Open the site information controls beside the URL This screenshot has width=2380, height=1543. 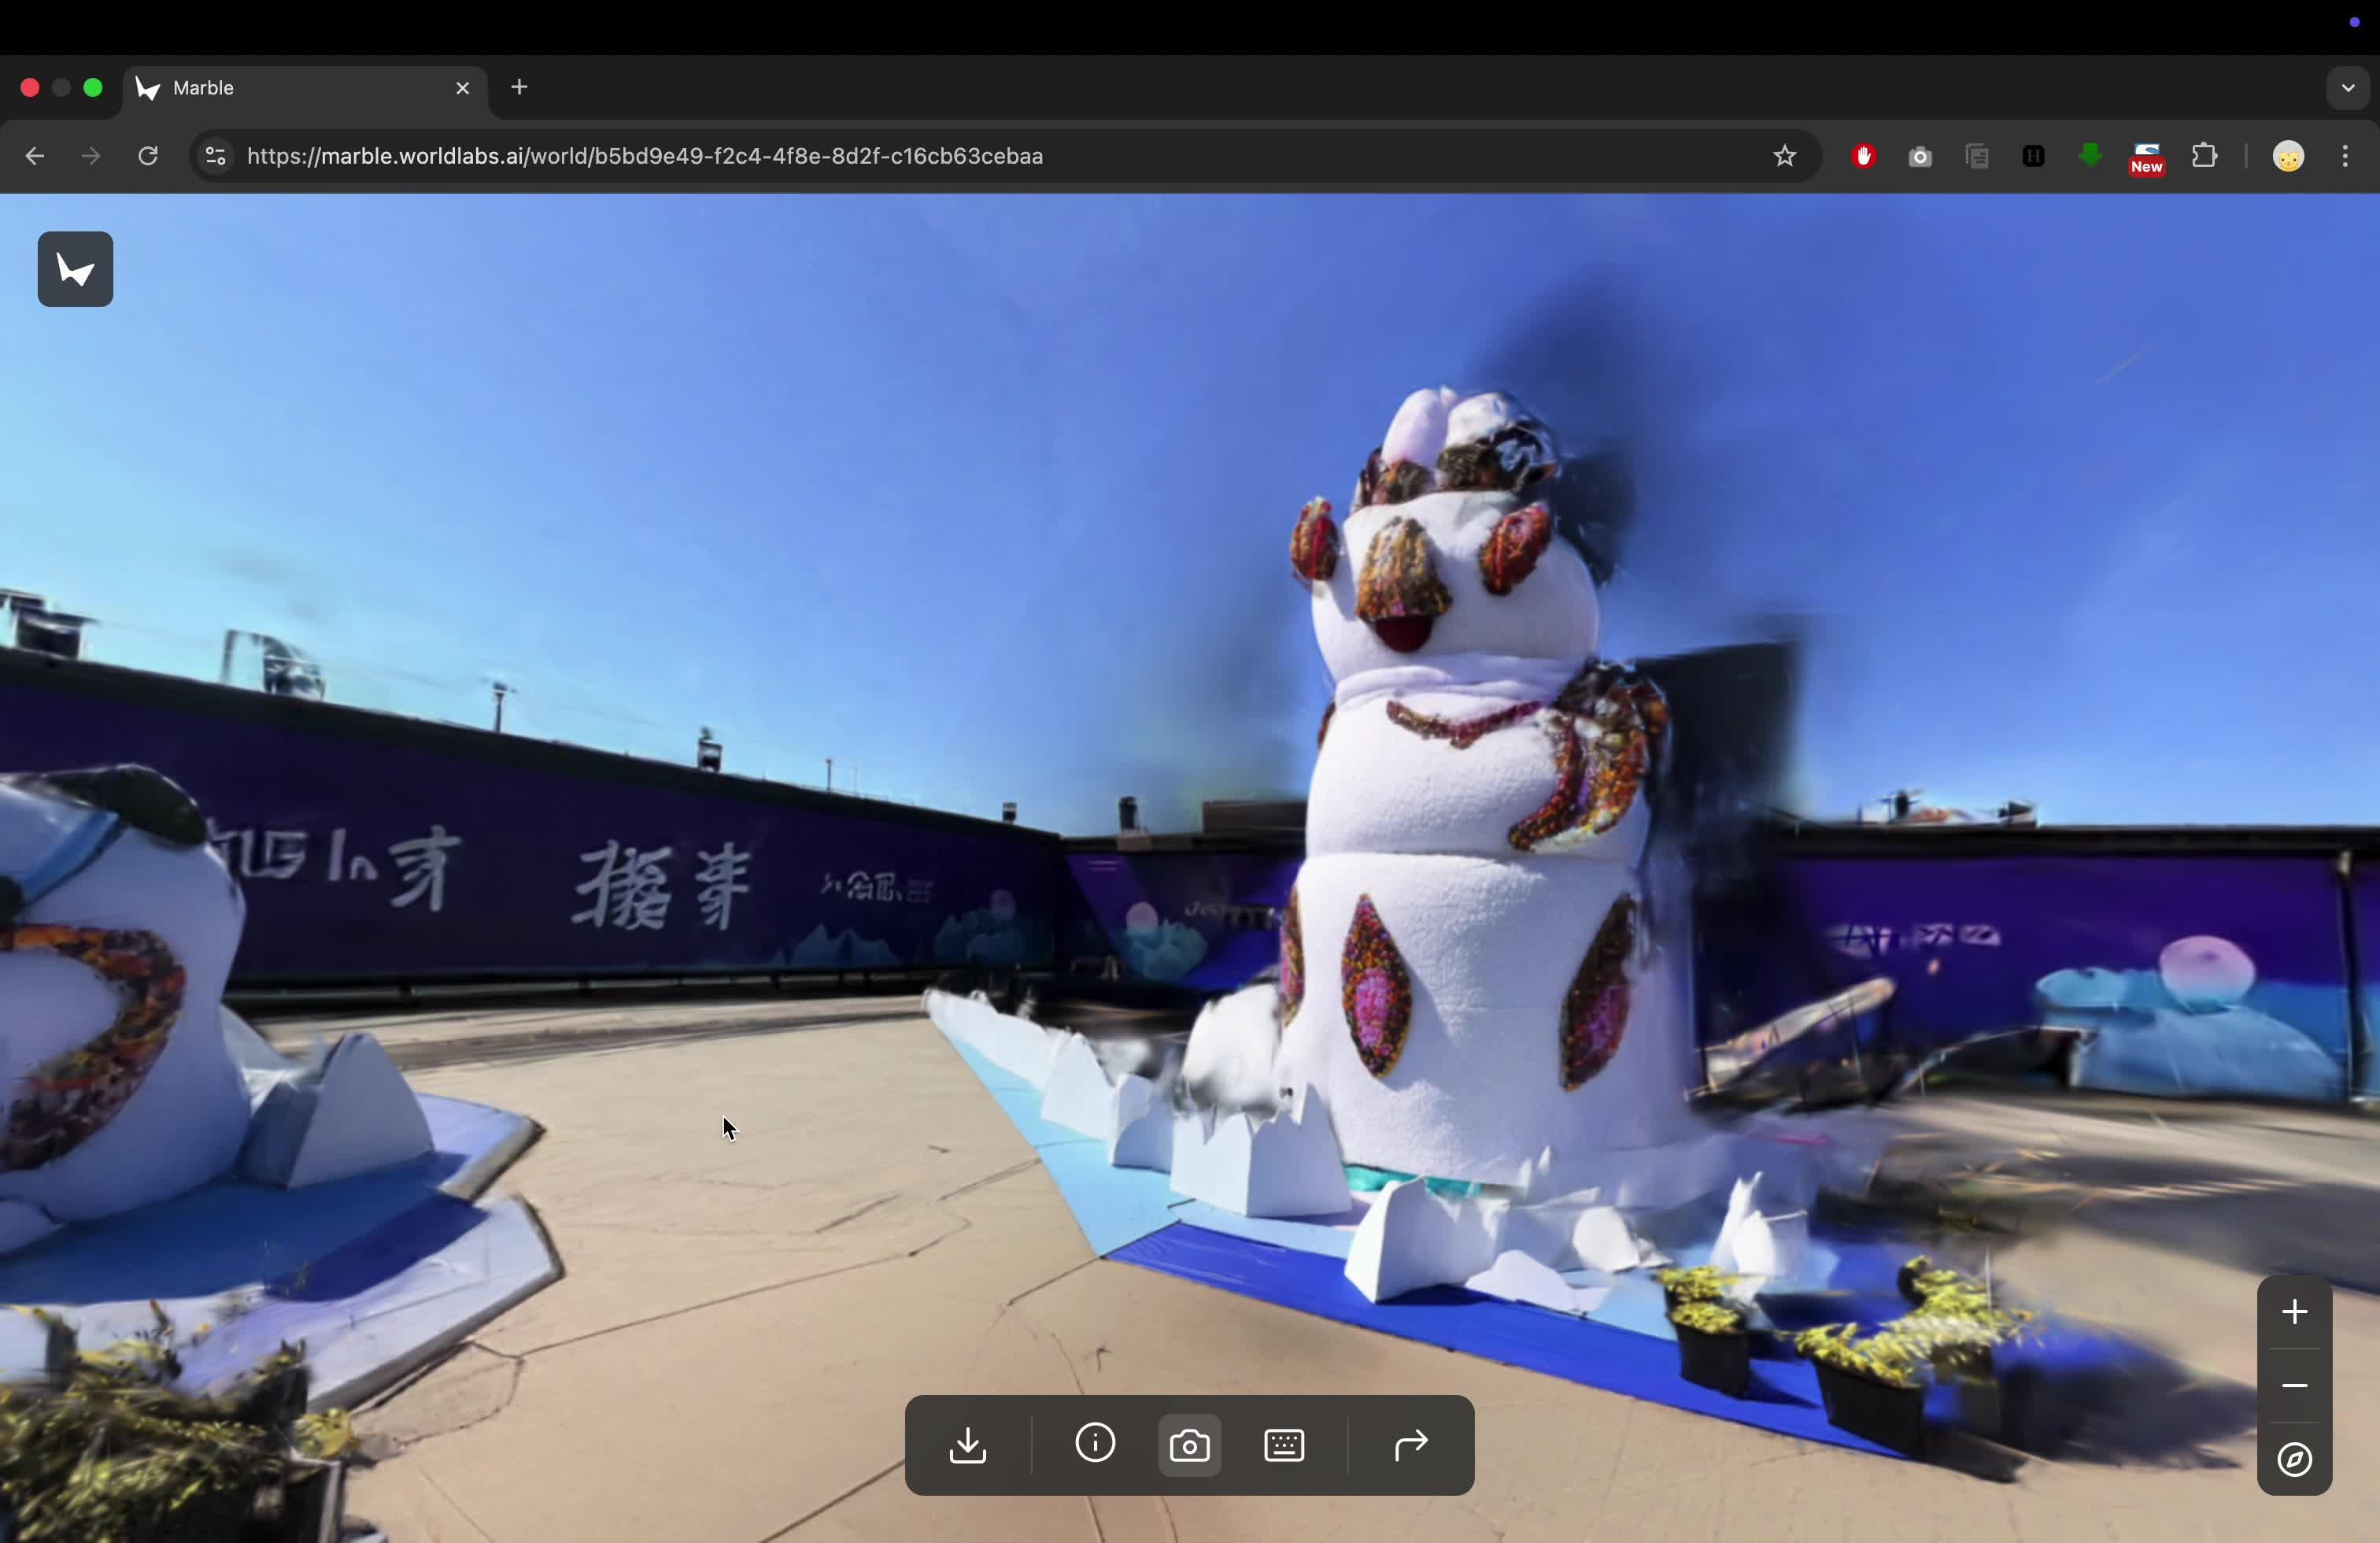[214, 156]
